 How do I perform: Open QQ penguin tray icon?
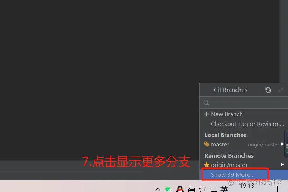(180, 189)
